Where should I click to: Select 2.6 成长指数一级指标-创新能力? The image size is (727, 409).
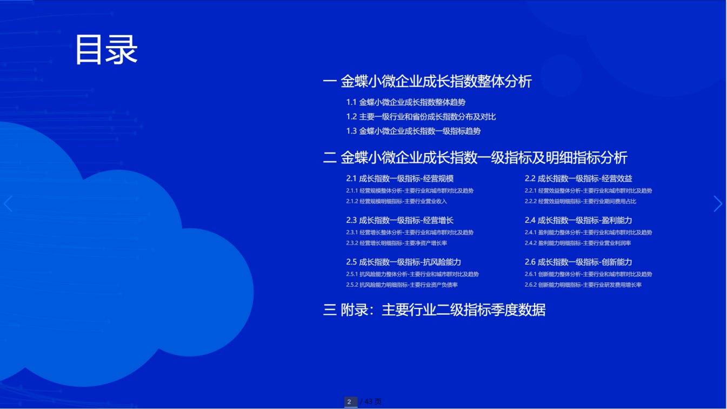point(578,262)
